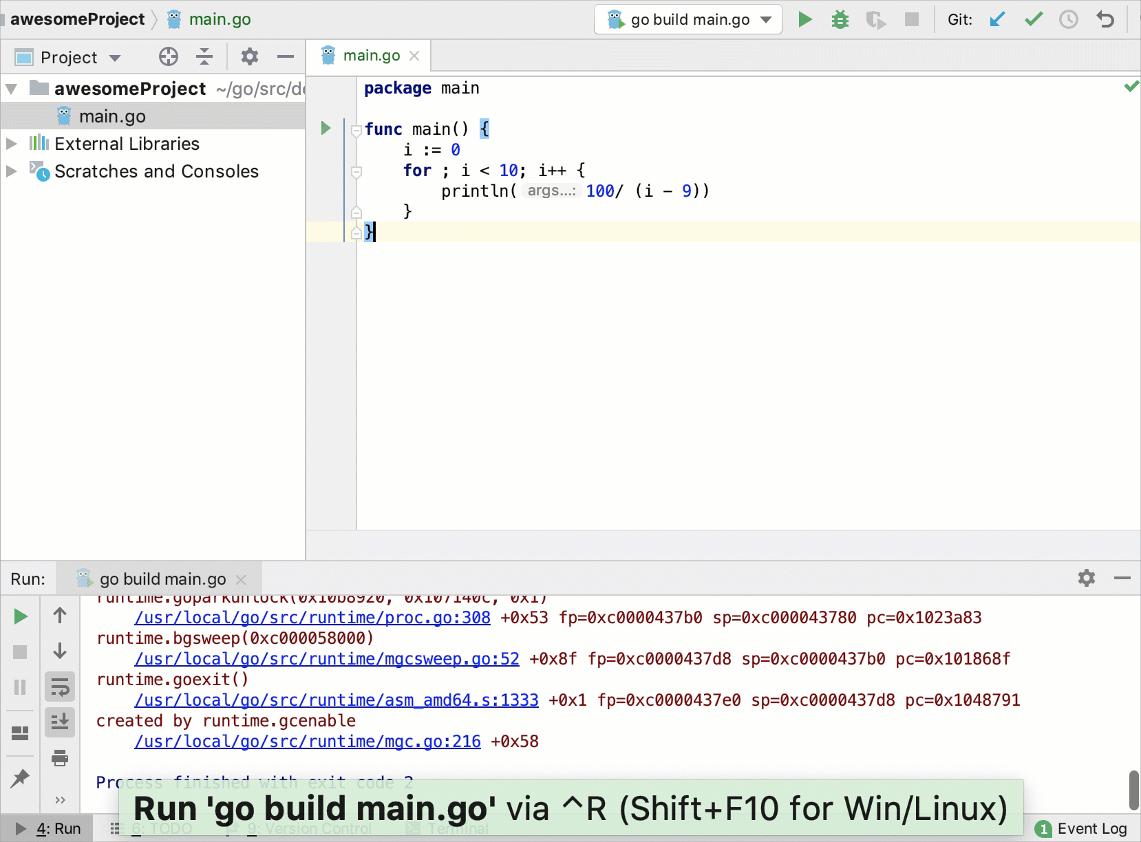
Task: Run main function from the gutter arrow
Action: coord(325,129)
